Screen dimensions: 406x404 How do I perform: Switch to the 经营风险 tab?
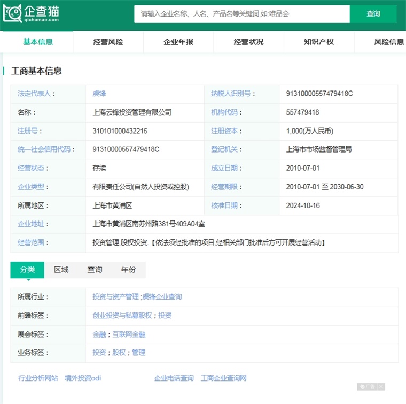108,42
